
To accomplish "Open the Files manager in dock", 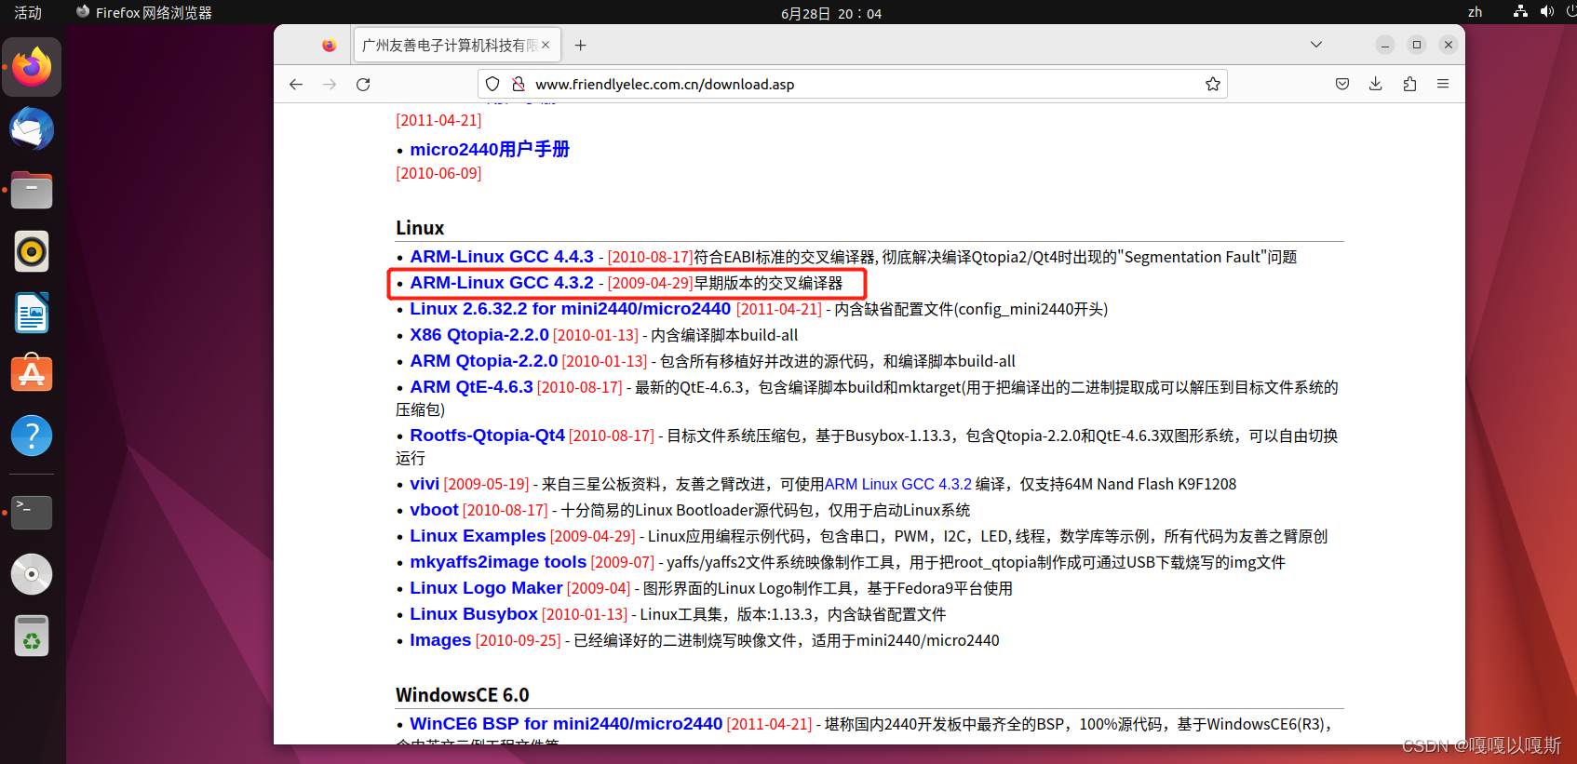I will point(32,191).
